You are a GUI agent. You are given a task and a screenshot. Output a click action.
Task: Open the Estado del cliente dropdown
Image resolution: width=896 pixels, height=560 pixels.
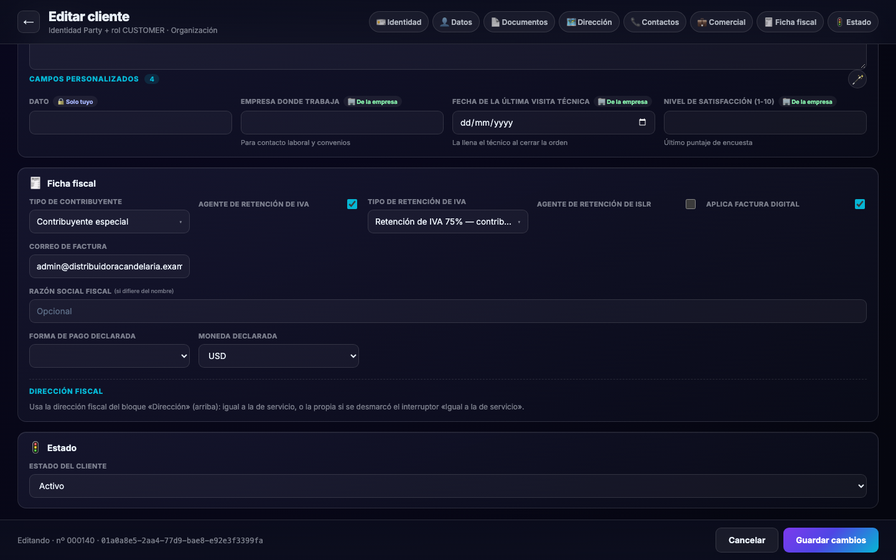(448, 486)
